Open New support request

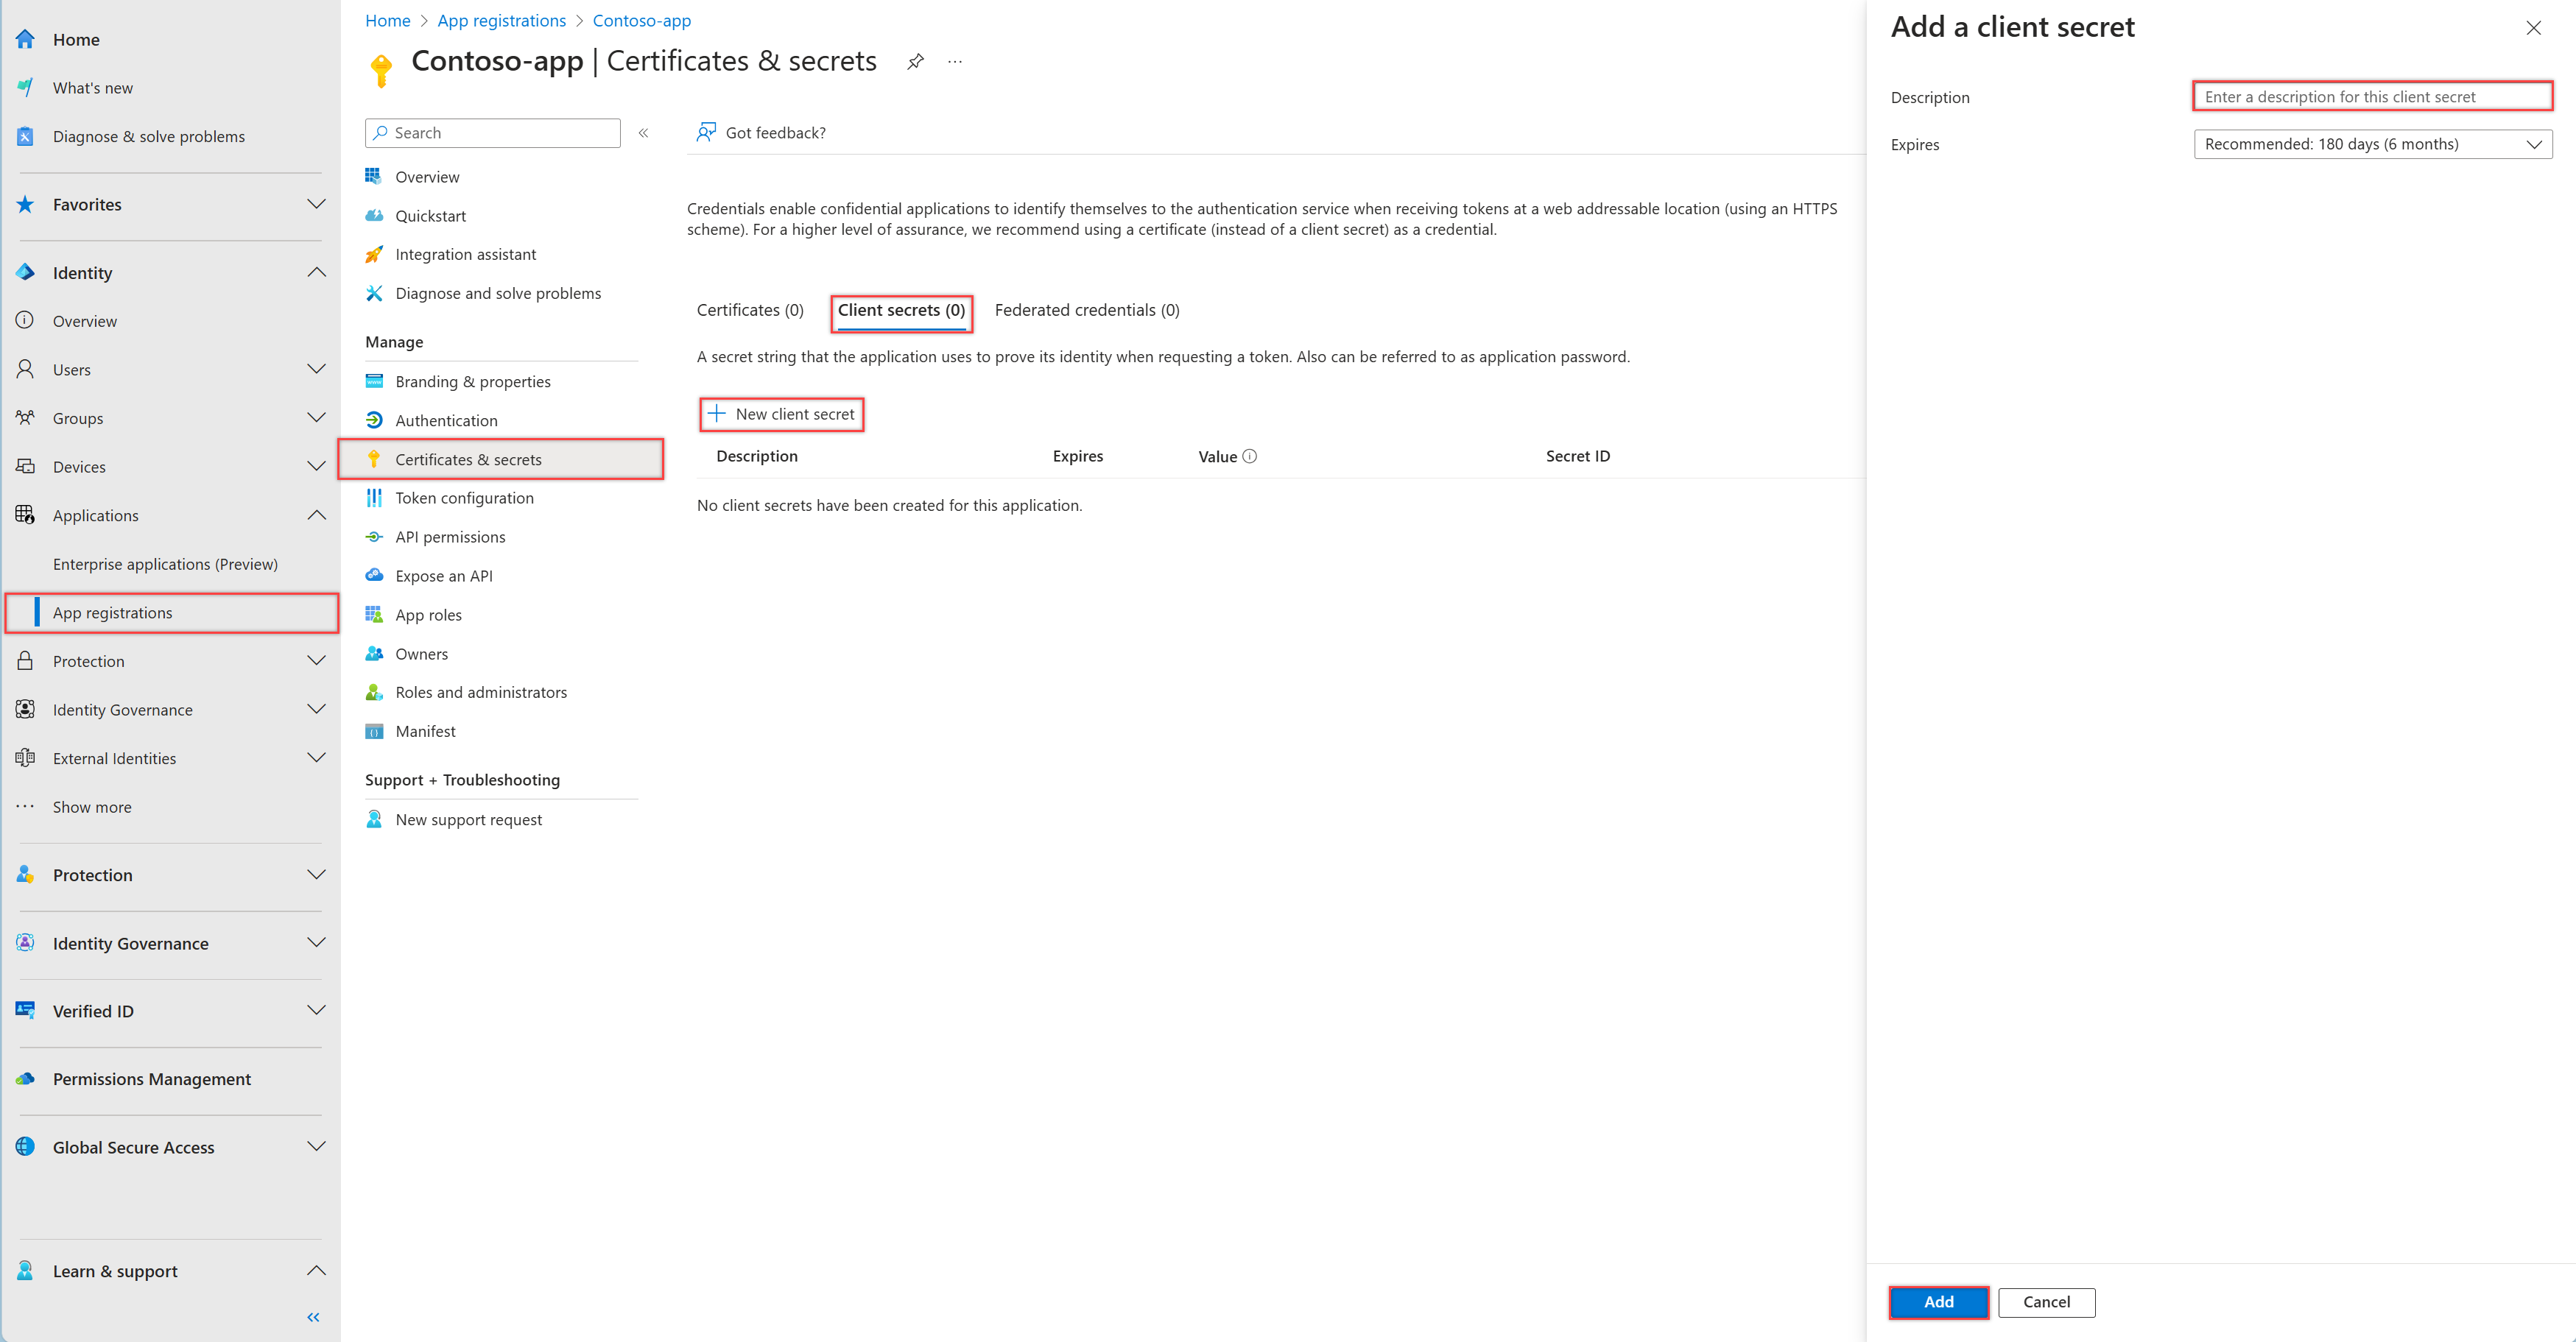pyautogui.click(x=468, y=819)
